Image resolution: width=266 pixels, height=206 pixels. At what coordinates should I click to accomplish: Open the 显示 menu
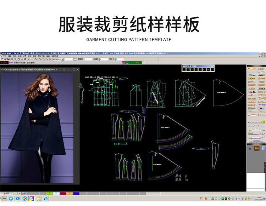pos(15,56)
